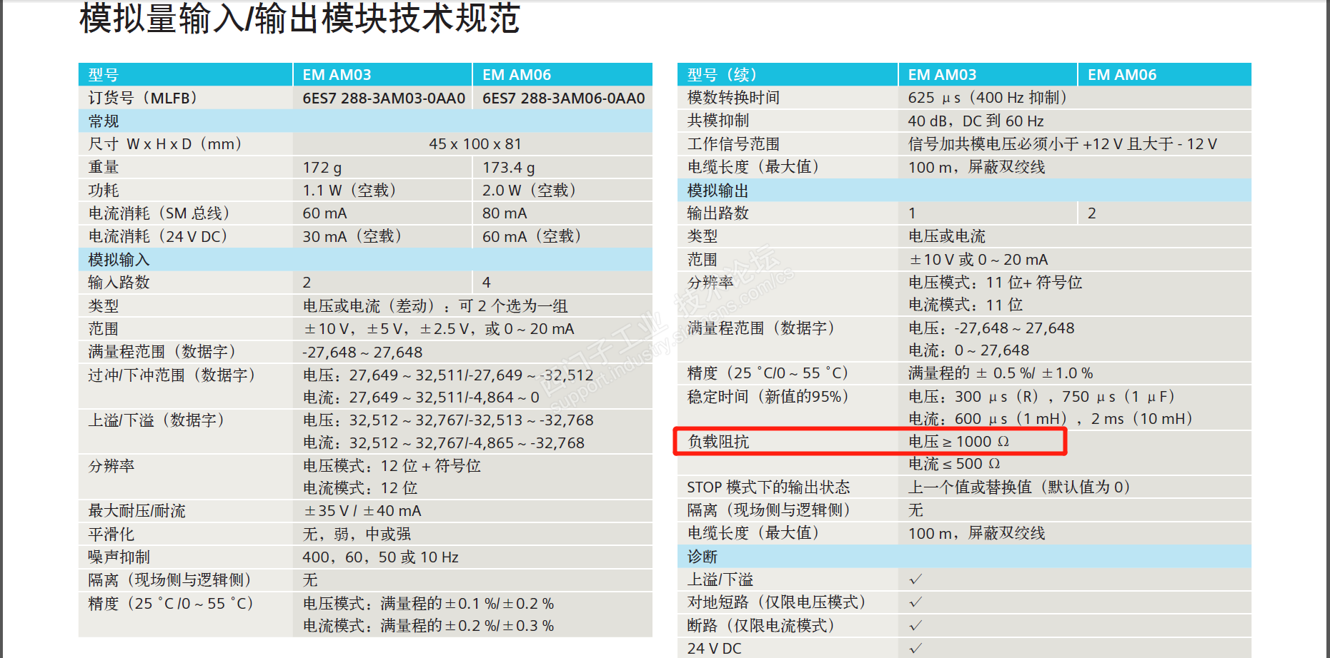Viewport: 1330px width, 658px height.
Task: Click "上一个值或替换值（默认值为 0）"
Action: (1020, 487)
